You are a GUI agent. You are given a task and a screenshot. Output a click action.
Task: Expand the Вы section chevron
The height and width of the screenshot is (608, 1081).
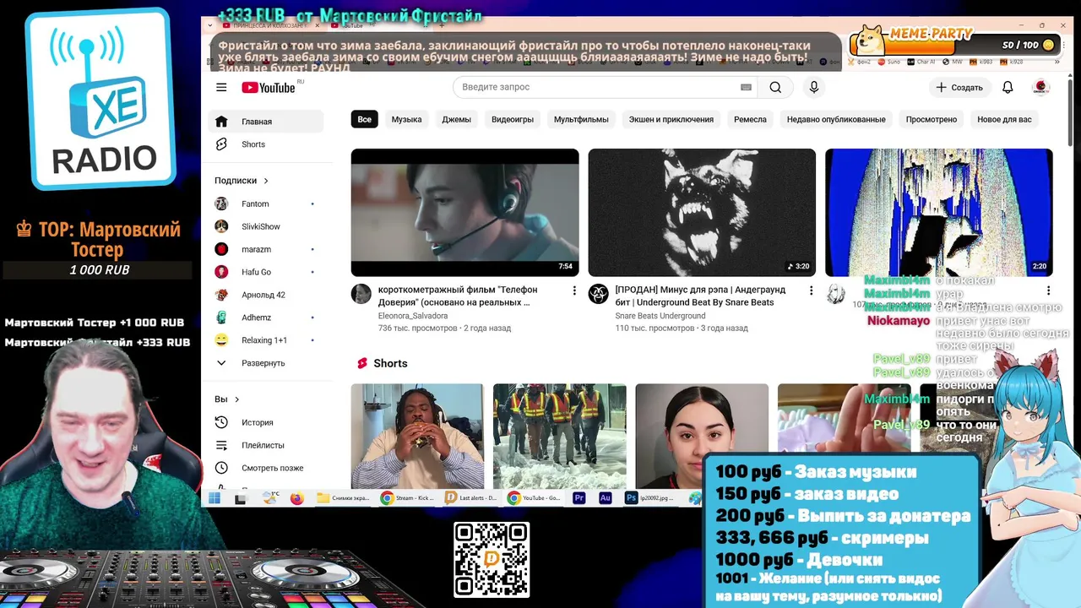coord(236,399)
